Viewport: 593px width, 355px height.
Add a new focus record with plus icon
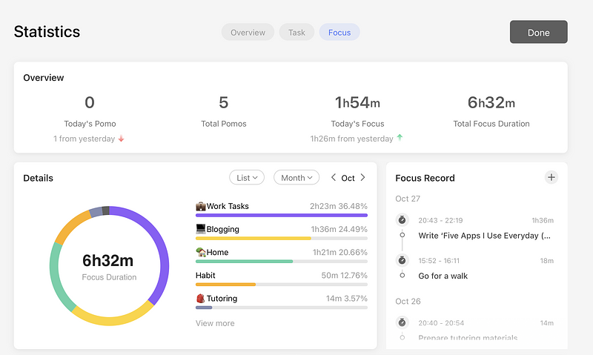[x=551, y=177]
